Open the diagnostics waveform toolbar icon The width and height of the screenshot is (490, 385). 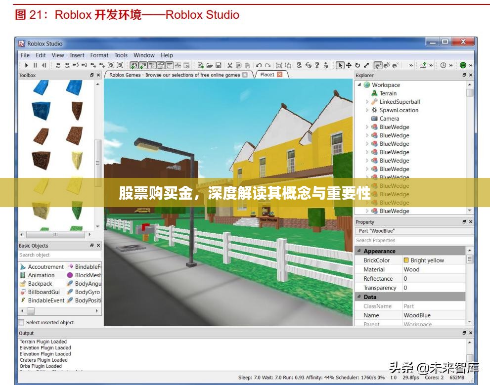pyautogui.click(x=178, y=65)
